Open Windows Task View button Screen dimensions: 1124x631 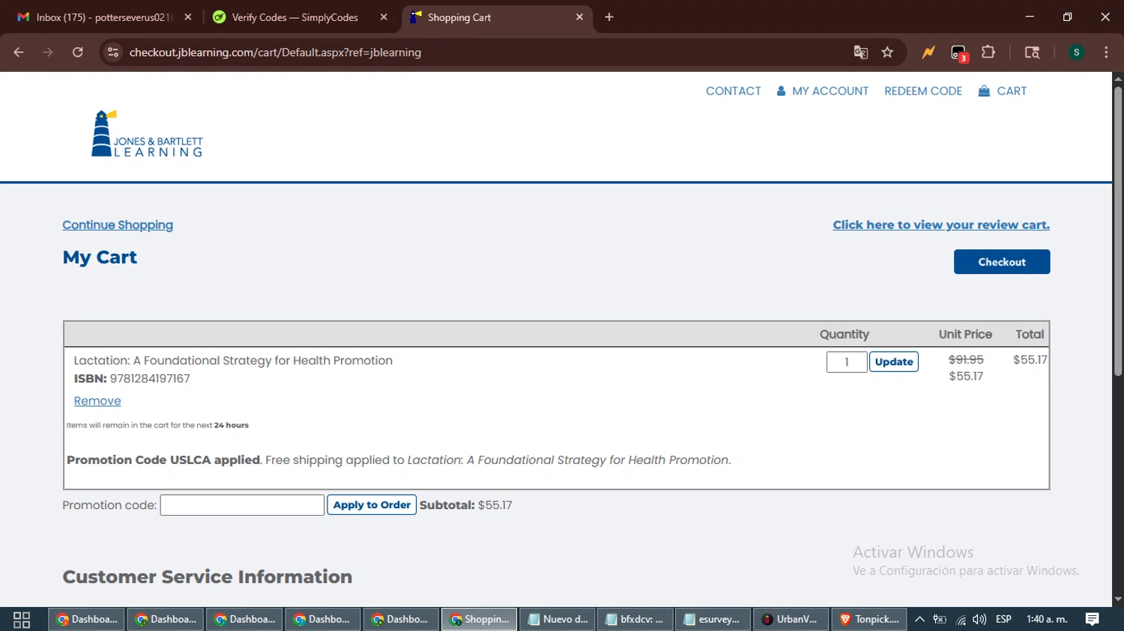tap(22, 620)
